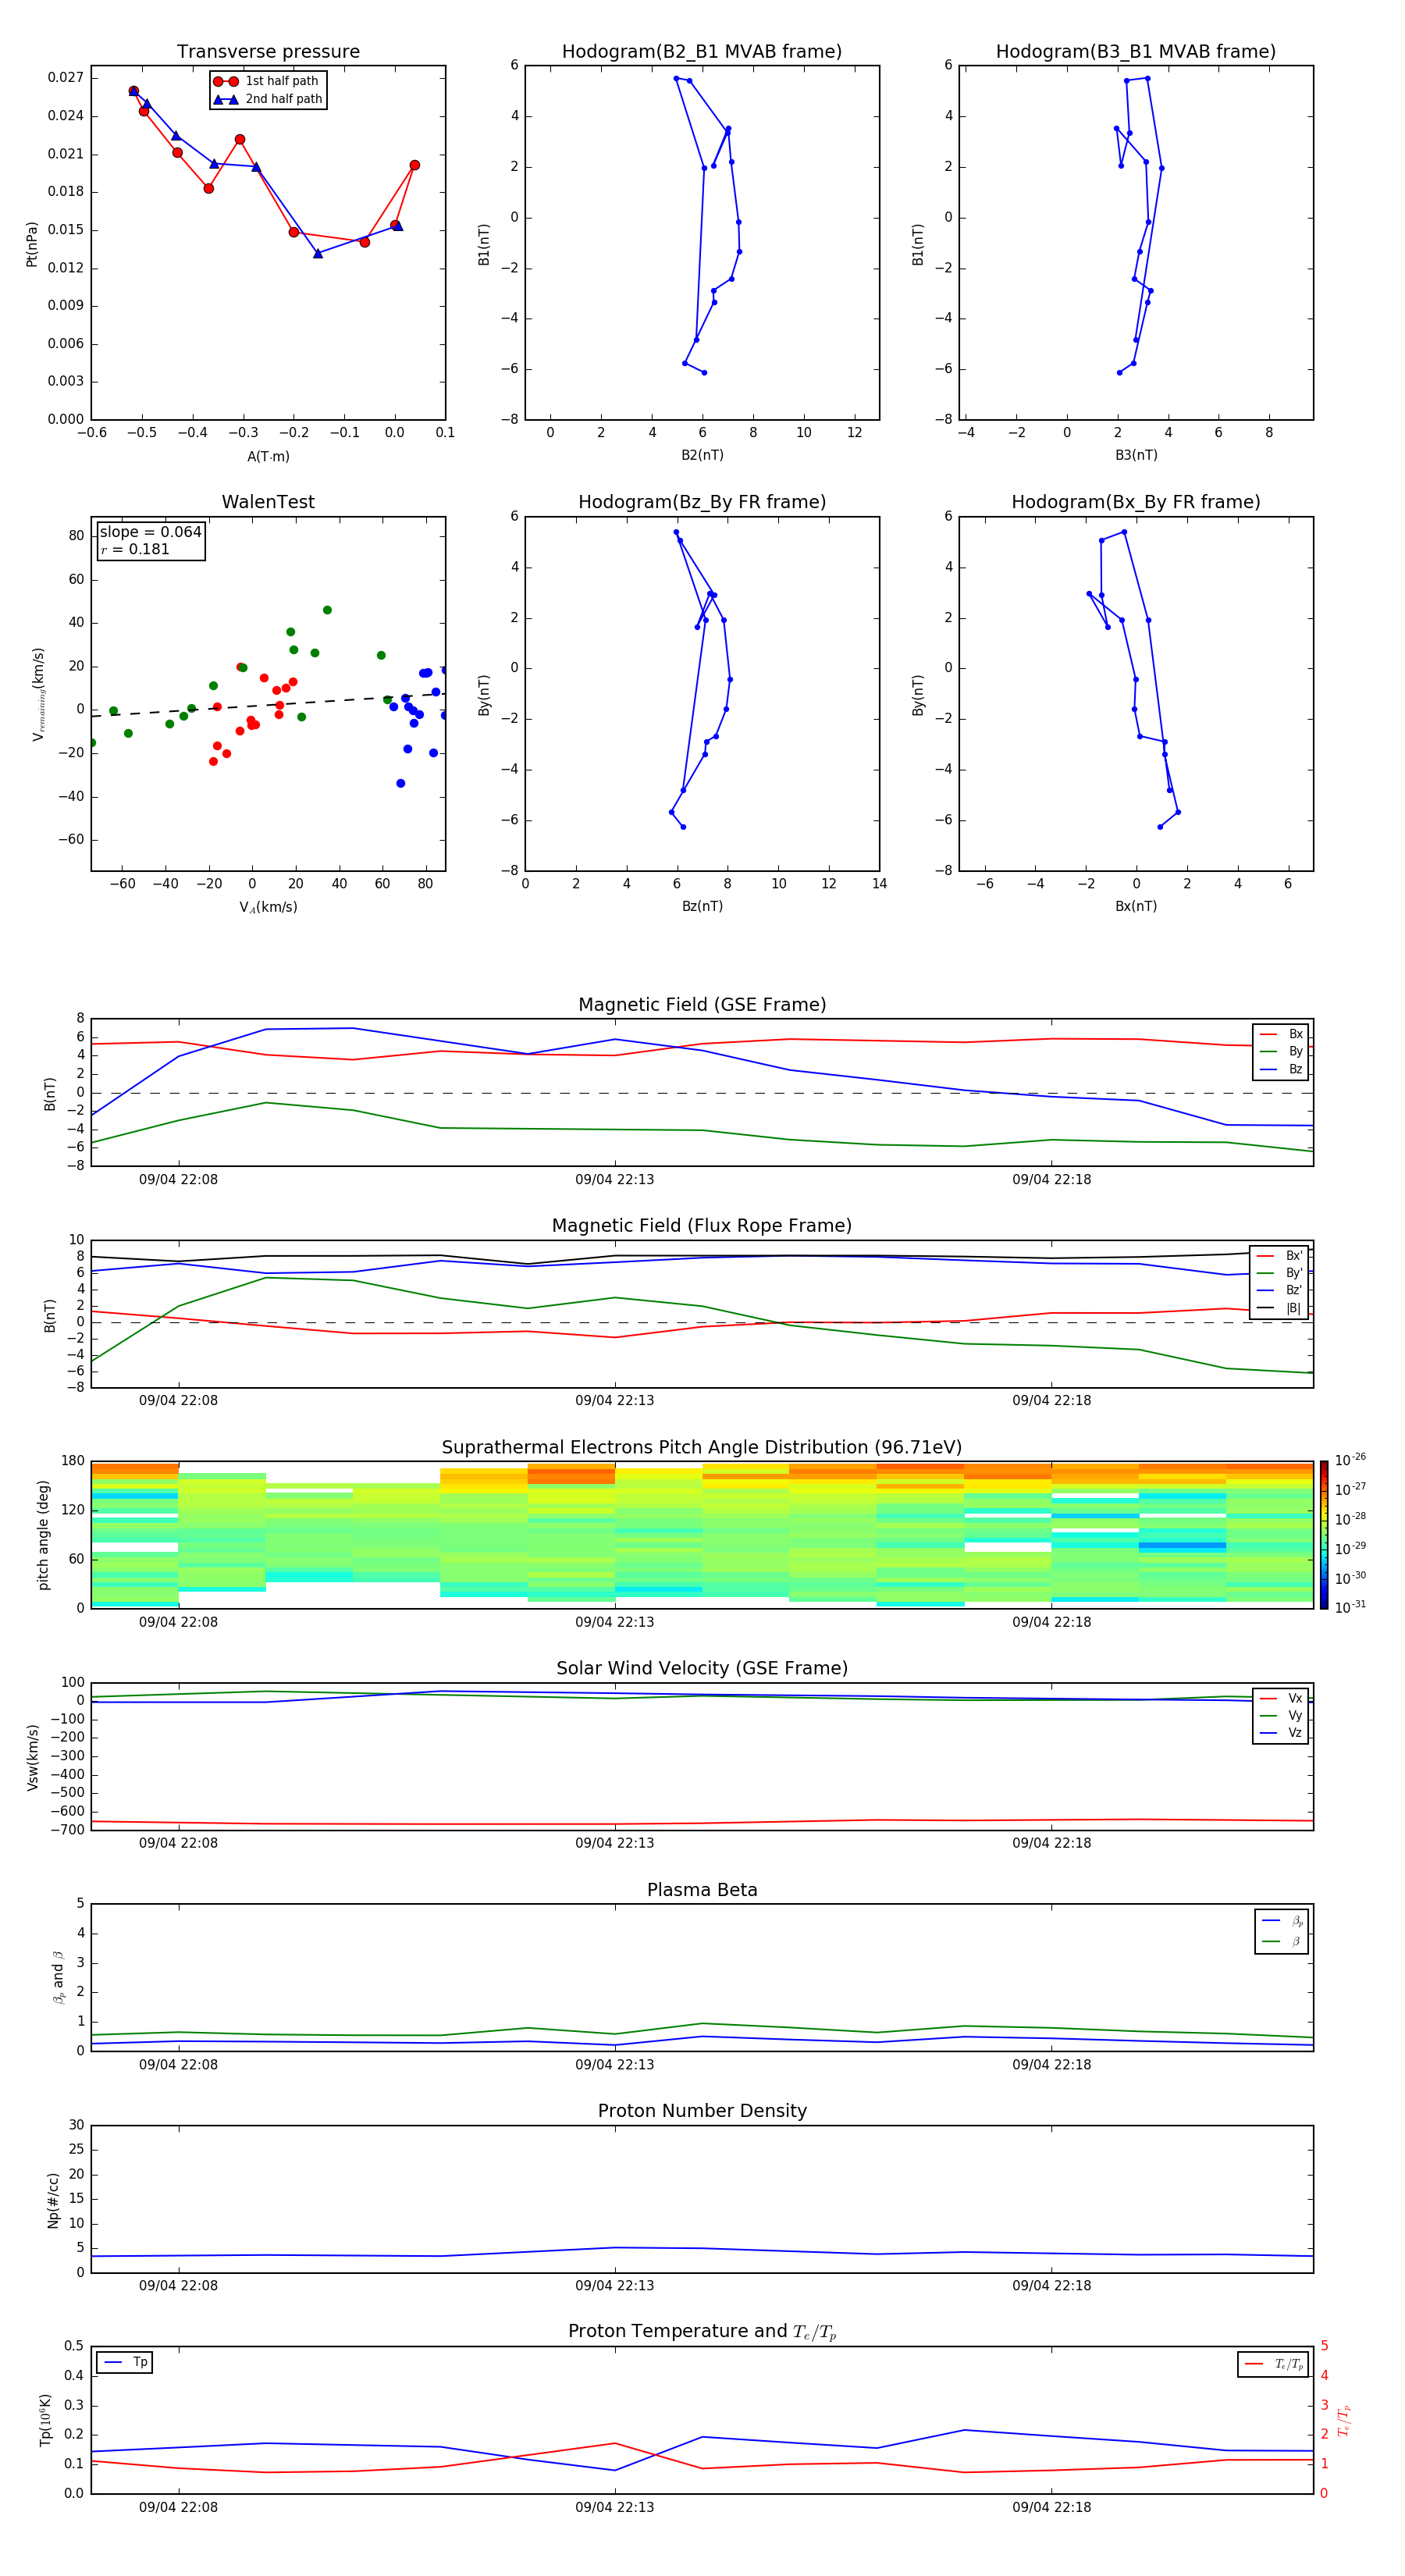Click the '2nd half path' legend entry
Viewport: 1405px width, 2576px height.
pyautogui.click(x=268, y=99)
